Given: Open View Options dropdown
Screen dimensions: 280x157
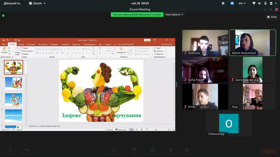Looking at the screenshot, I should [174, 14].
